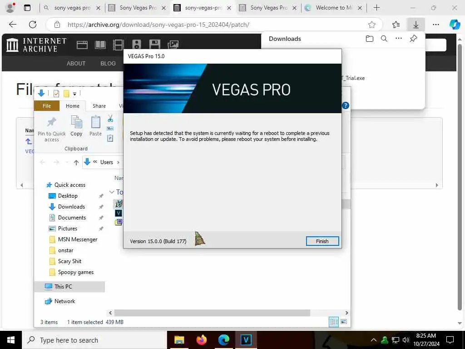
Task: Open Pictures in navigation pane
Action: click(68, 229)
